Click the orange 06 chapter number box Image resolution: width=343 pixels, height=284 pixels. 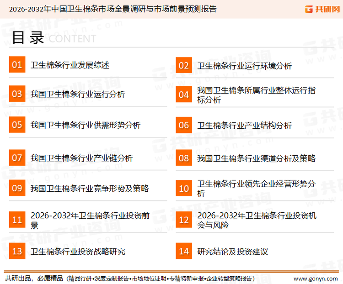pyautogui.click(x=184, y=125)
